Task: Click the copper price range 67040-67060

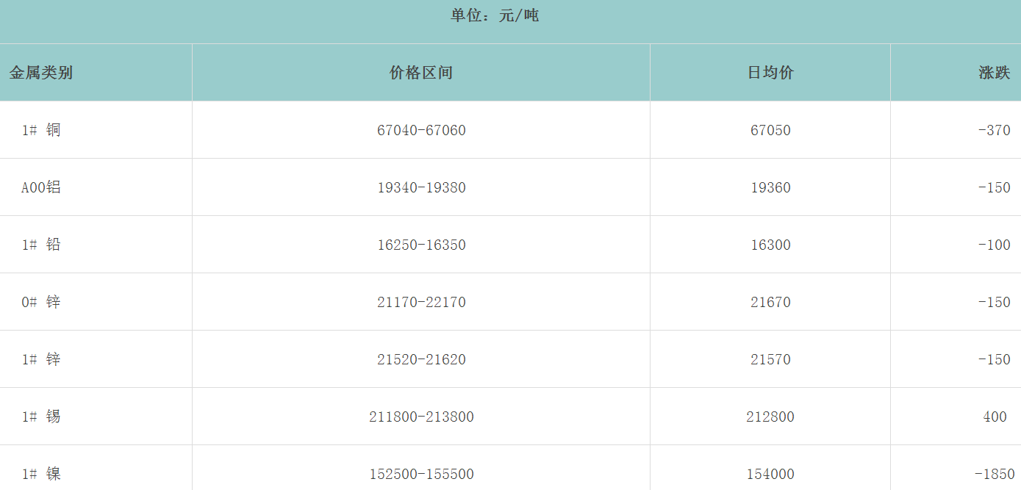Action: click(421, 130)
